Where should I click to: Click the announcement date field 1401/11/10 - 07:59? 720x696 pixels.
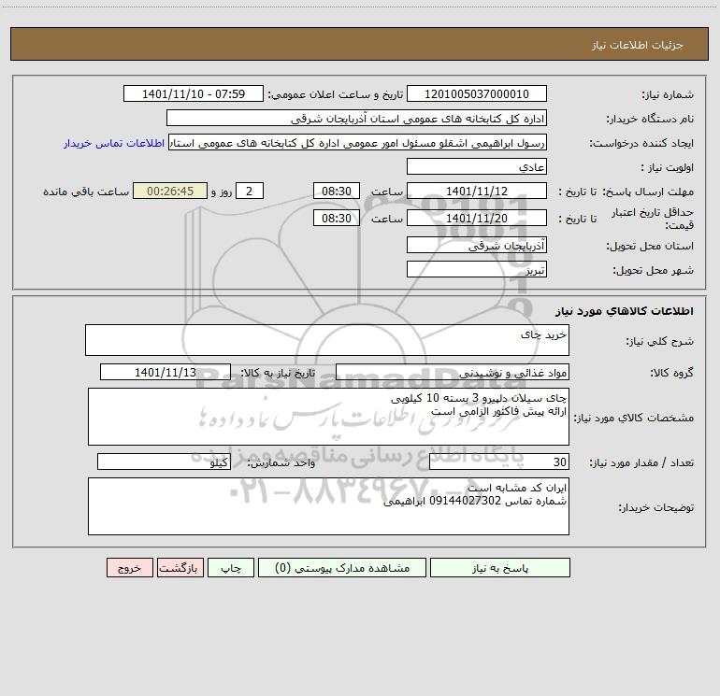pos(194,93)
